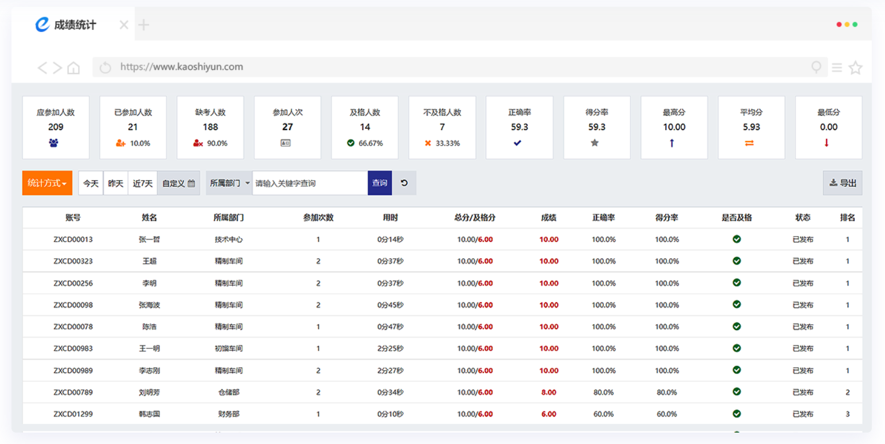
Task: Click the 成绩 column header
Action: (548, 218)
